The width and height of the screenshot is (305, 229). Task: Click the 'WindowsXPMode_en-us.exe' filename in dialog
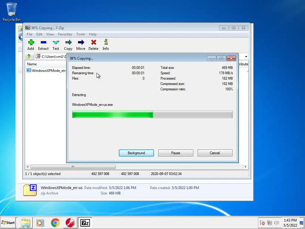pos(92,105)
